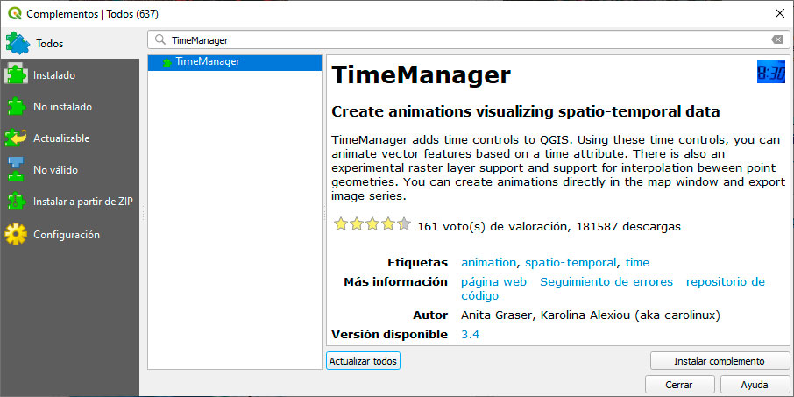Image resolution: width=794 pixels, height=397 pixels.
Task: Focus the plugin search field
Action: tap(468, 40)
